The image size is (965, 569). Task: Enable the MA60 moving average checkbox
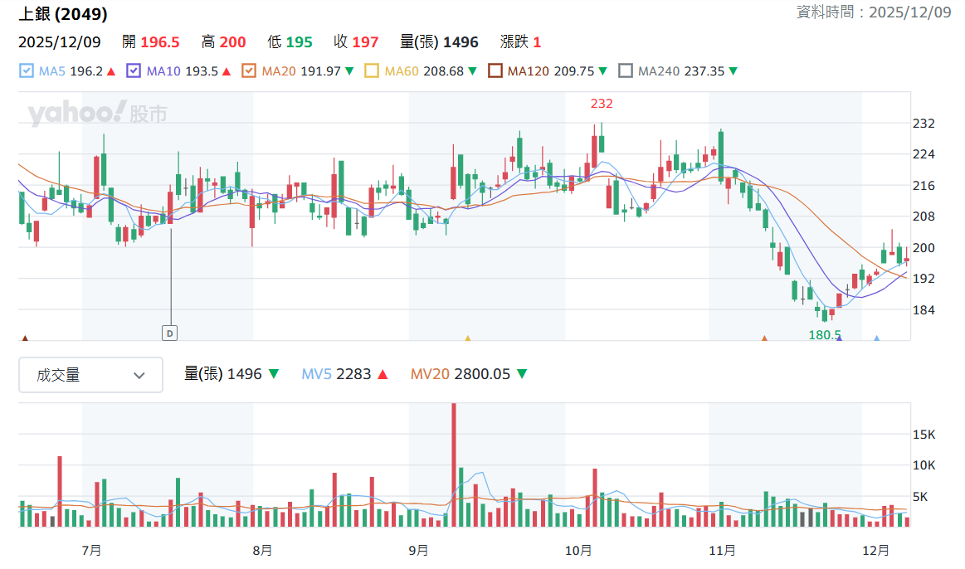[x=371, y=71]
